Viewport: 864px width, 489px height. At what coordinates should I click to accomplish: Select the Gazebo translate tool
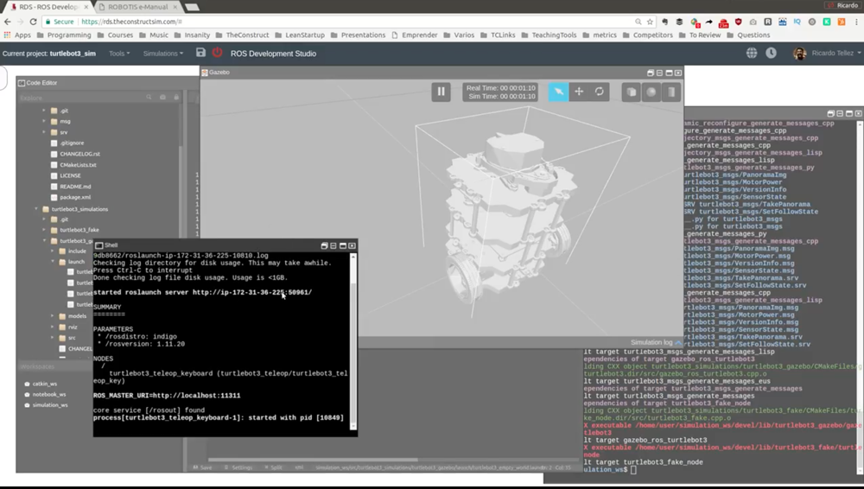click(x=579, y=92)
